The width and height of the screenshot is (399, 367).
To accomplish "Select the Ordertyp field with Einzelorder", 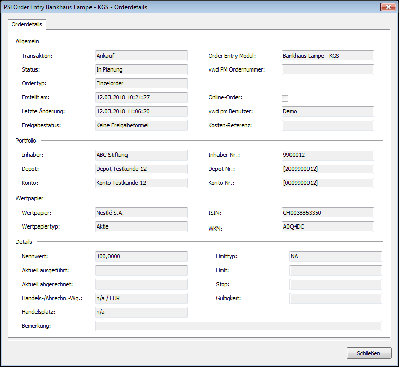I will point(141,83).
